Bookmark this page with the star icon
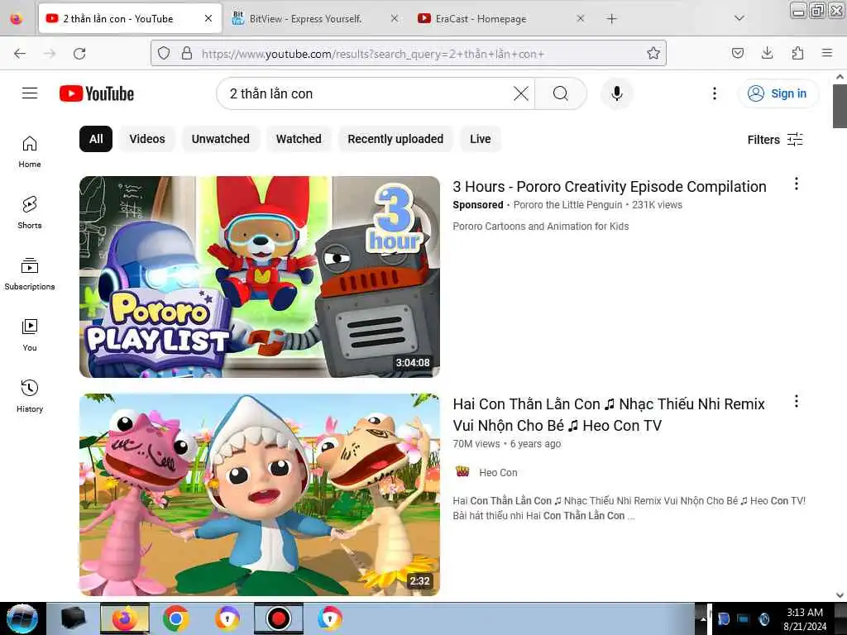Screen dimensions: 847x635 click(x=653, y=53)
